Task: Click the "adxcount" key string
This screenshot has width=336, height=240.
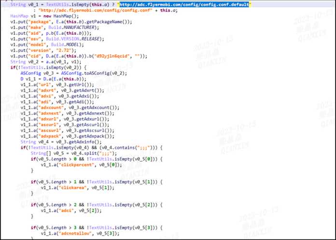Action: coord(51,107)
